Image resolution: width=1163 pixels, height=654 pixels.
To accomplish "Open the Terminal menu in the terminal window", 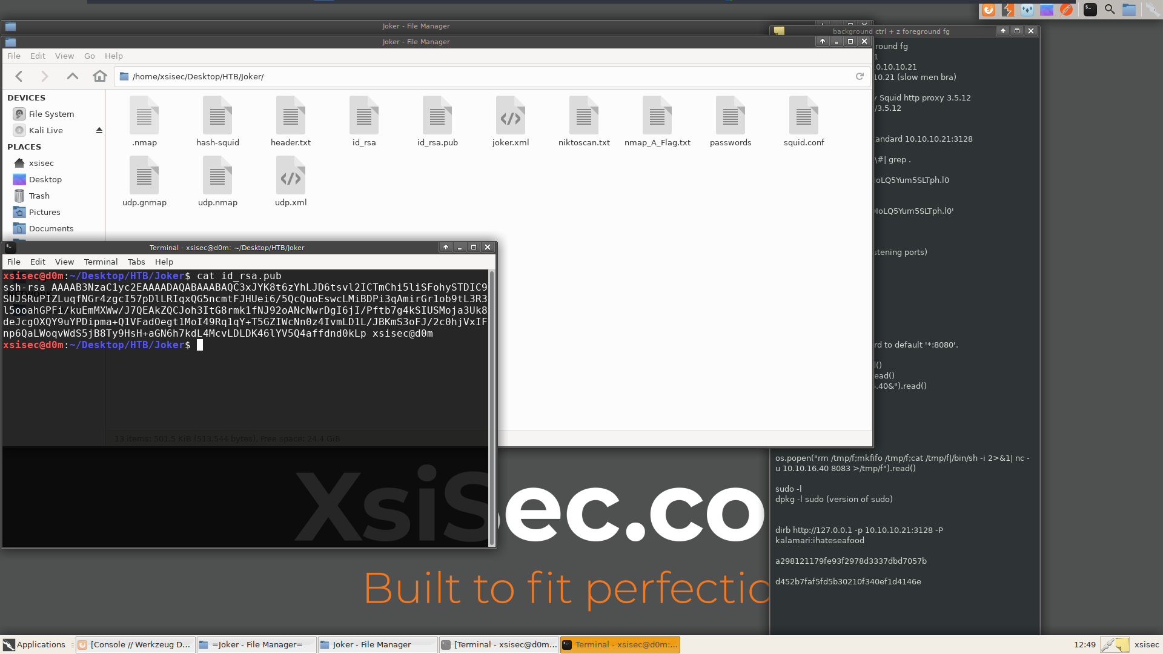I will [x=101, y=262].
